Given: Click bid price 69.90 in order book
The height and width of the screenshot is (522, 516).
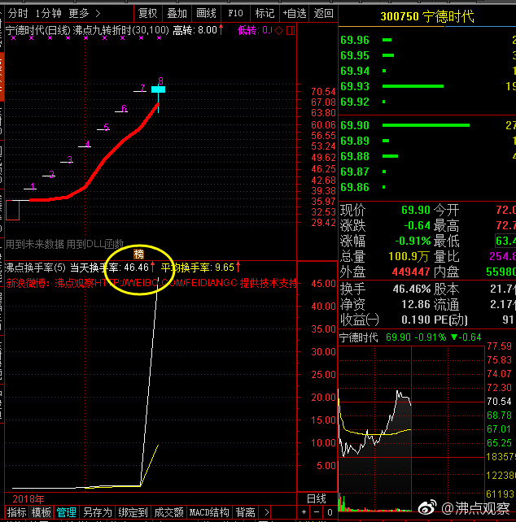Looking at the screenshot, I should tap(355, 125).
